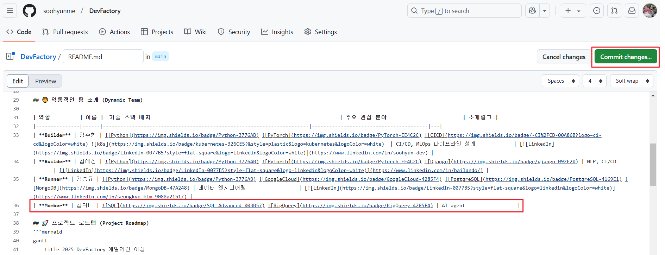Click the README.md filename input field
This screenshot has height=255, width=665.
[x=103, y=57]
